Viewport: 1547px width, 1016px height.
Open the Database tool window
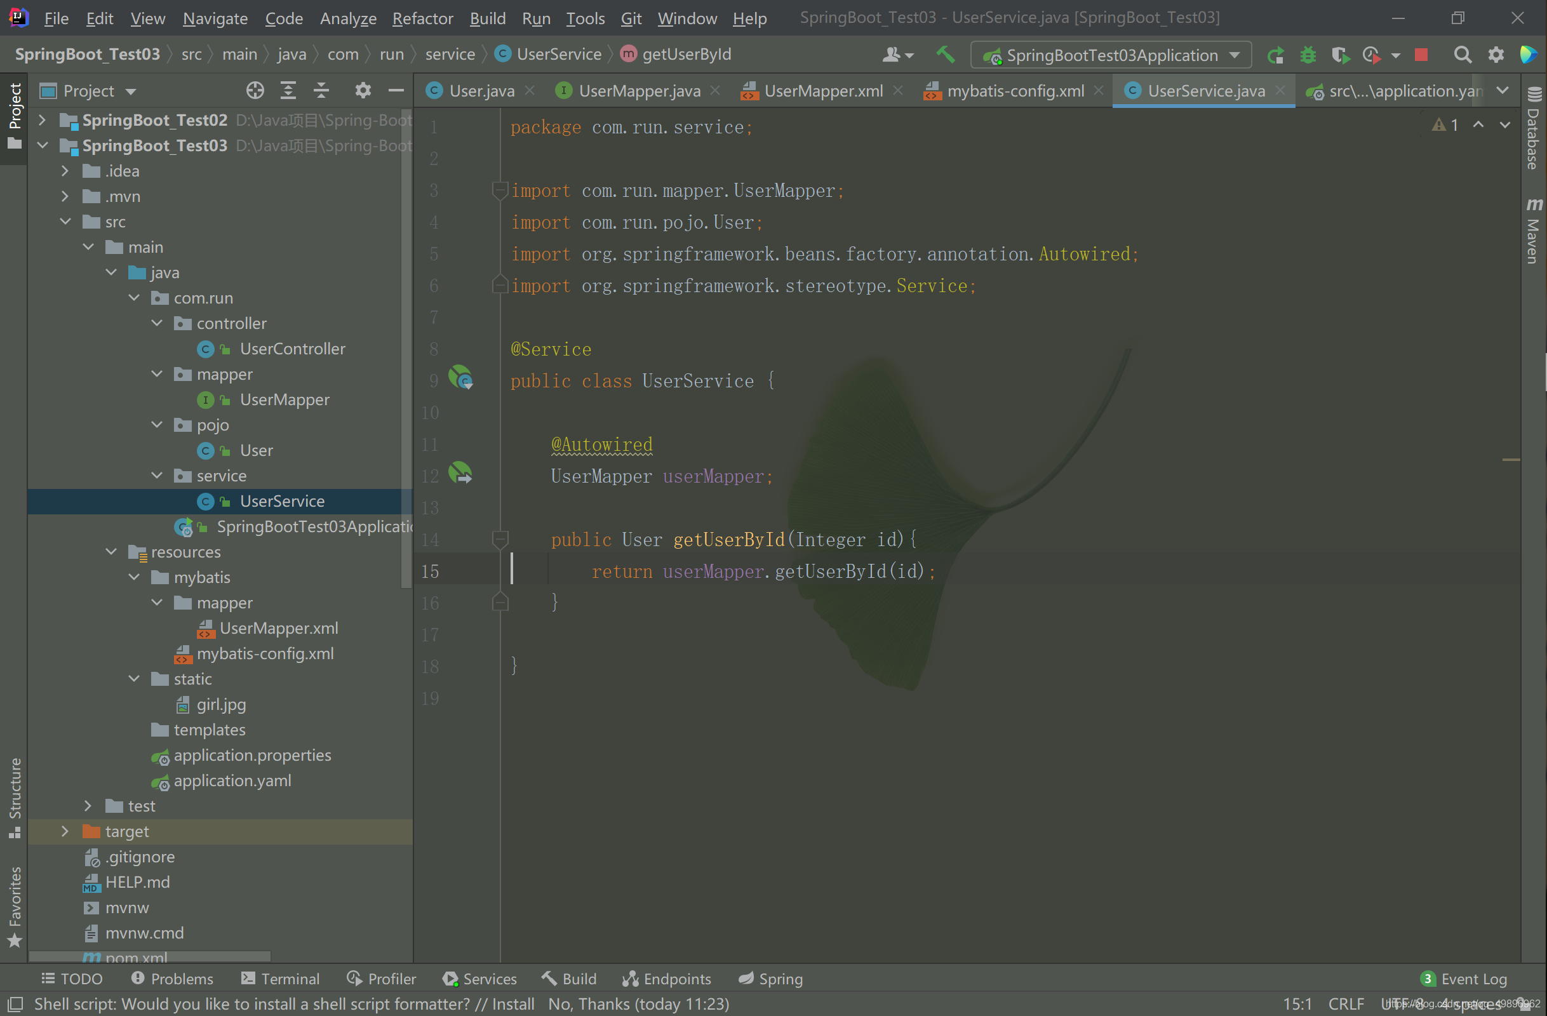point(1534,128)
